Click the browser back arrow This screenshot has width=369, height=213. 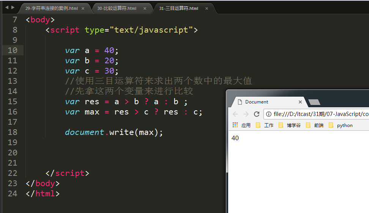point(235,114)
